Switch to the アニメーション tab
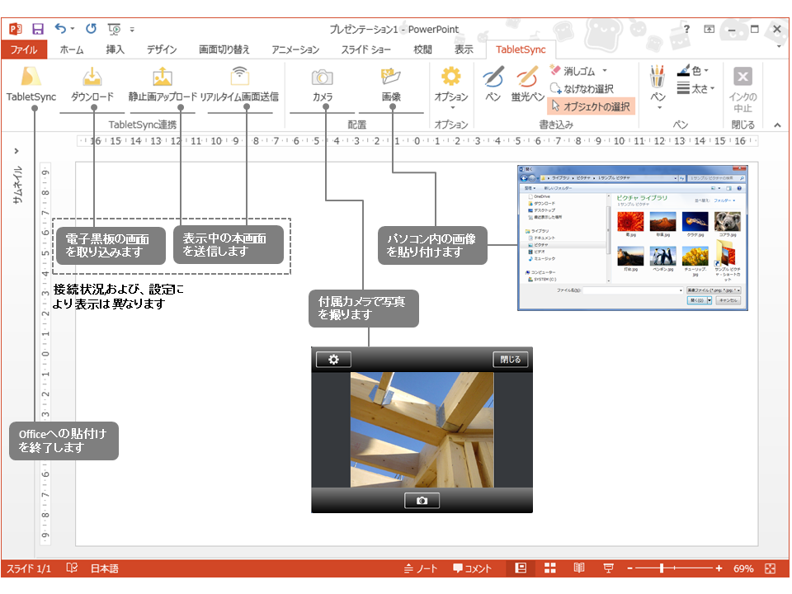 click(x=295, y=49)
